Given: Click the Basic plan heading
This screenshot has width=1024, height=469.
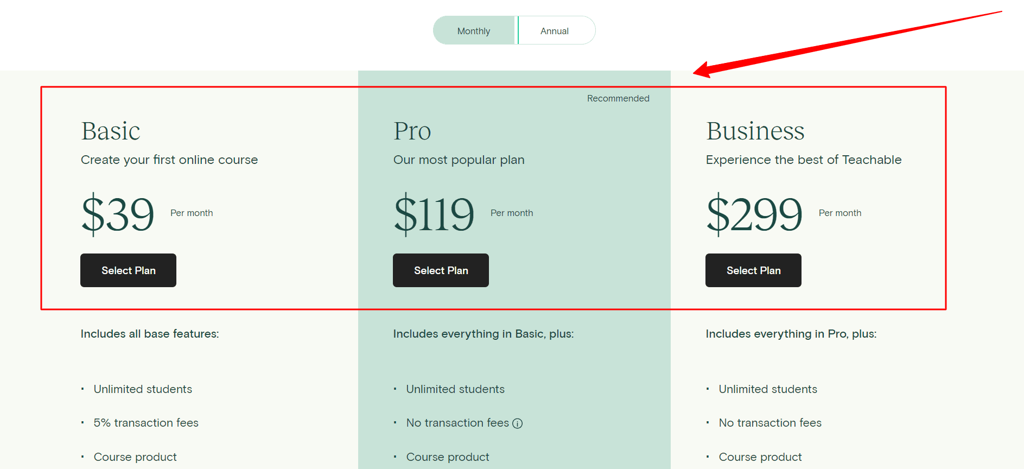Looking at the screenshot, I should (x=111, y=131).
